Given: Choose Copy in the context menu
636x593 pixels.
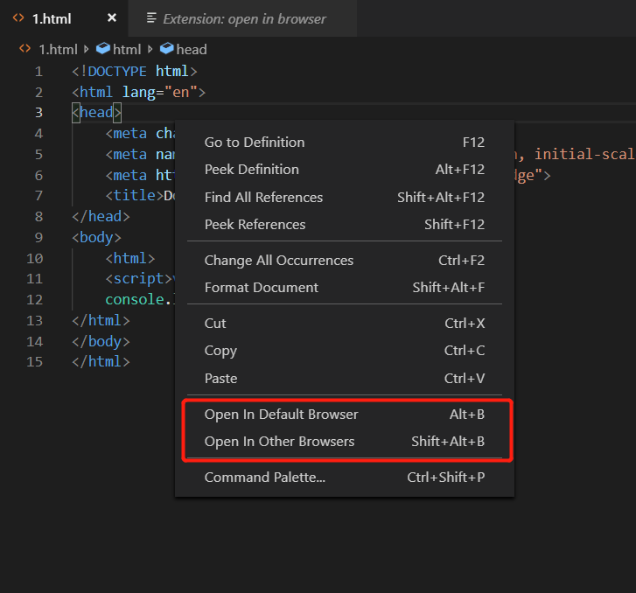Looking at the screenshot, I should click(x=220, y=351).
